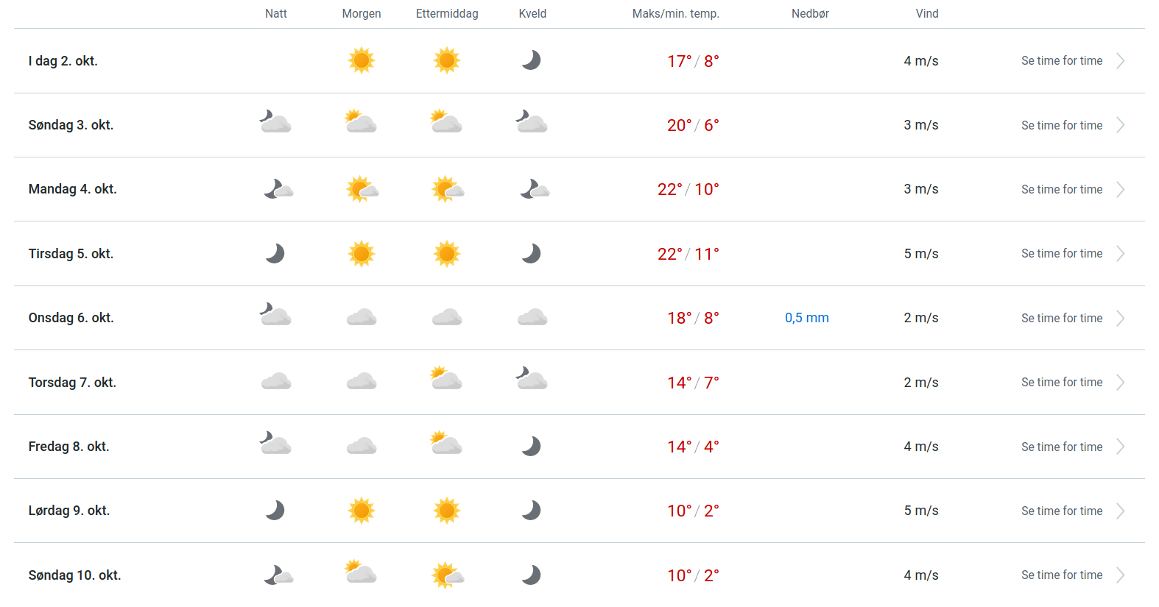The width and height of the screenshot is (1159, 607).
Task: Open "Se time for time" for Søndag 3. okt.
Action: (1062, 125)
